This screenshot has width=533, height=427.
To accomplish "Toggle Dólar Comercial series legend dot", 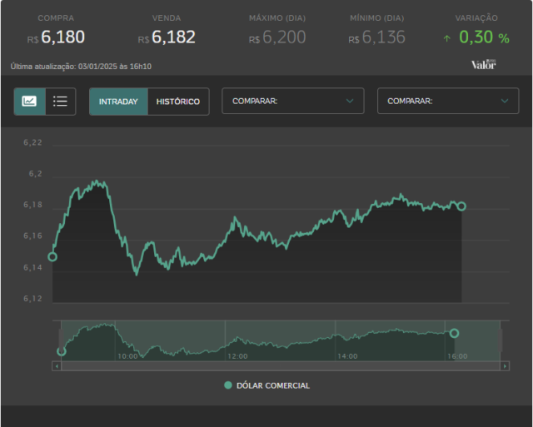I will tap(228, 385).
